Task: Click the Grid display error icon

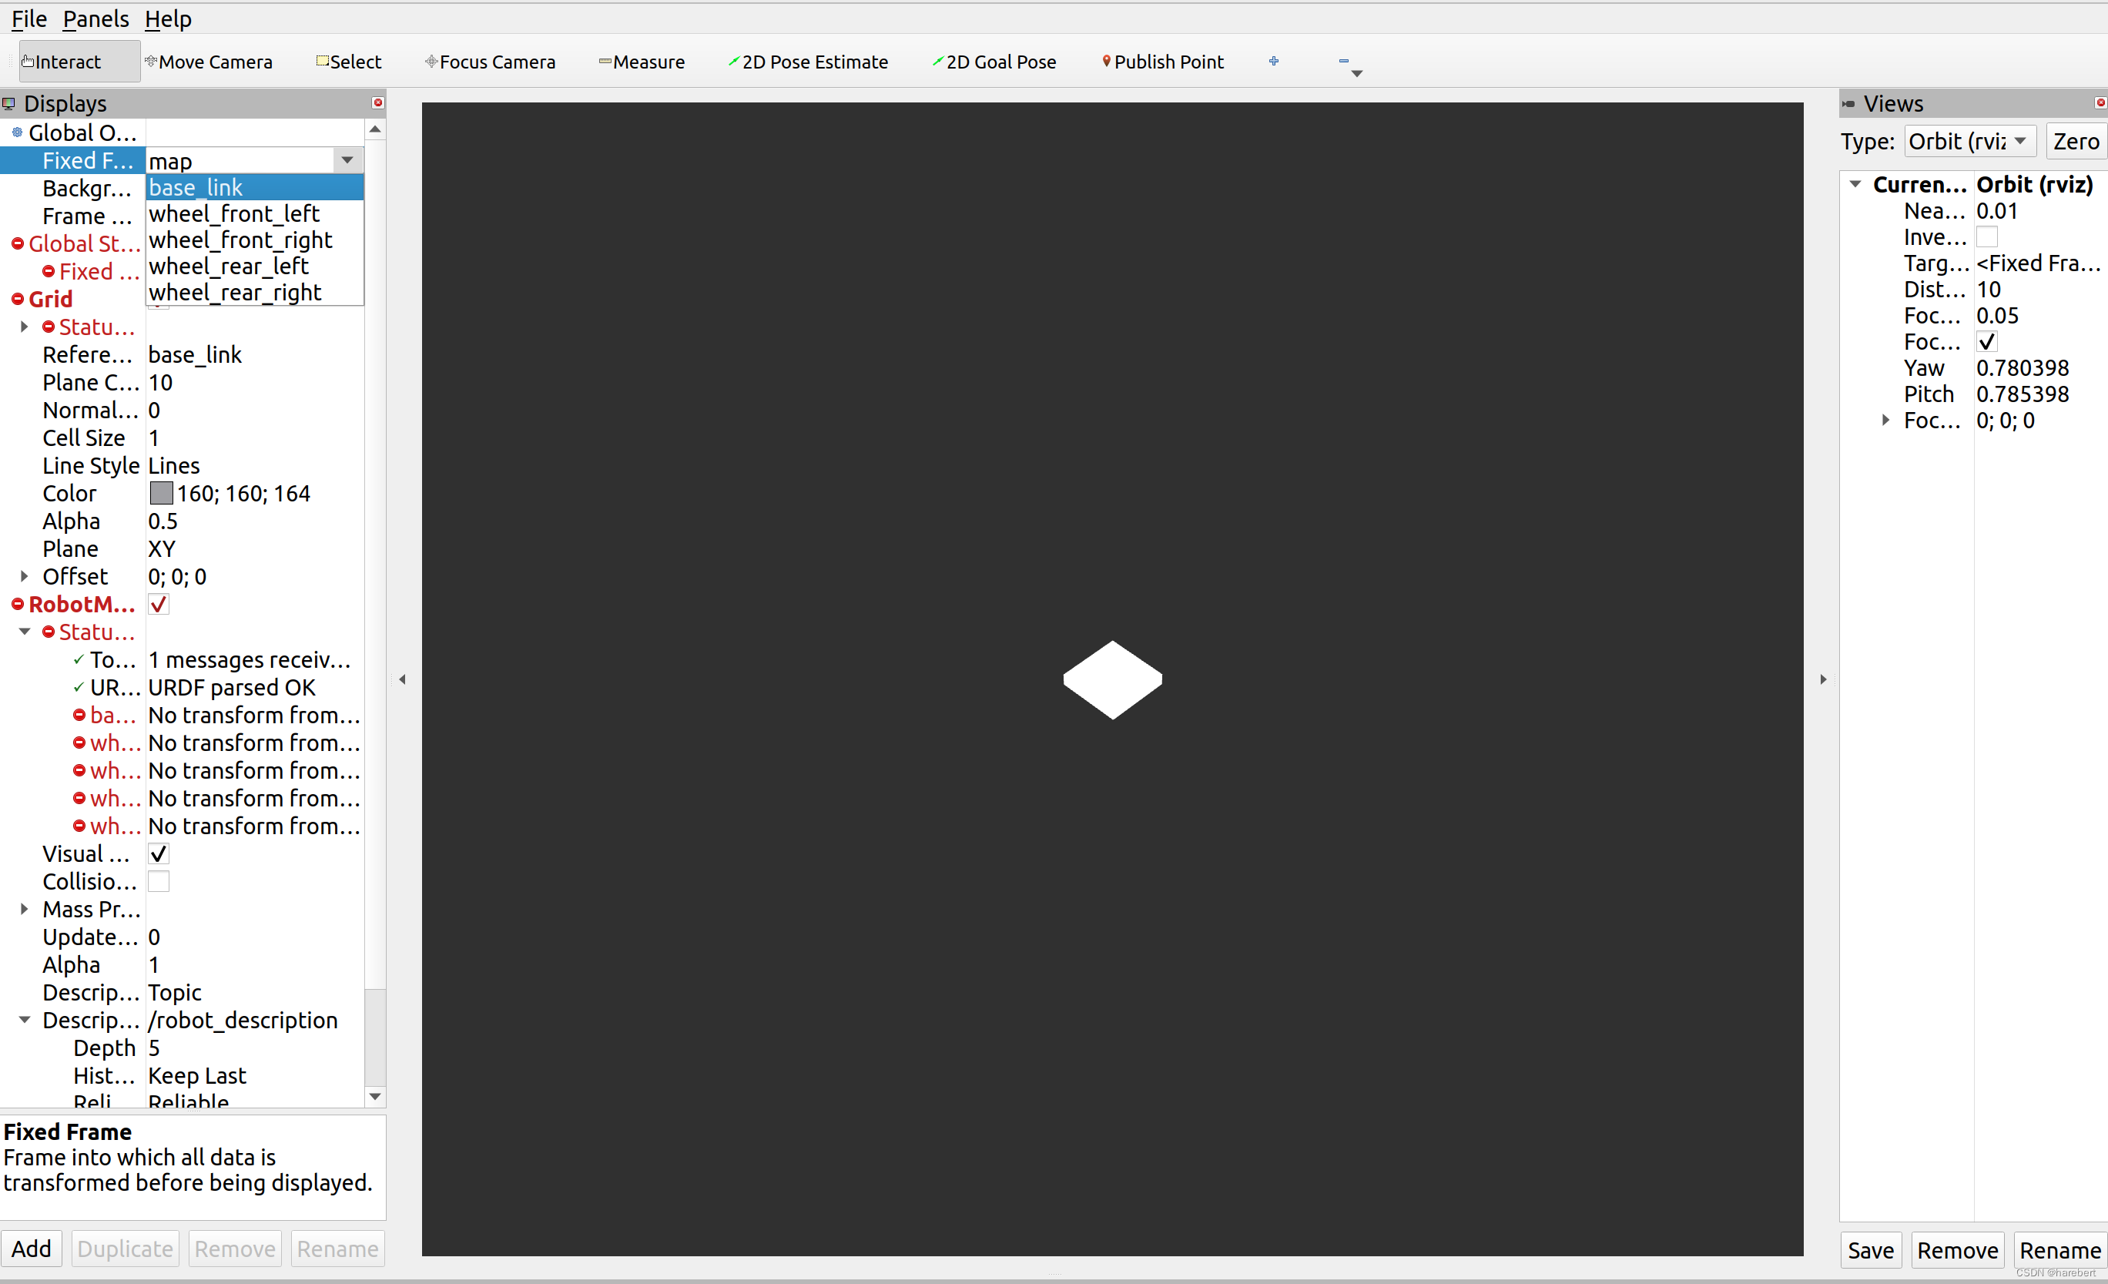Action: click(17, 300)
